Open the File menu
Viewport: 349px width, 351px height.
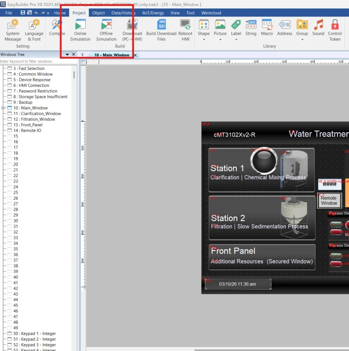click(9, 13)
